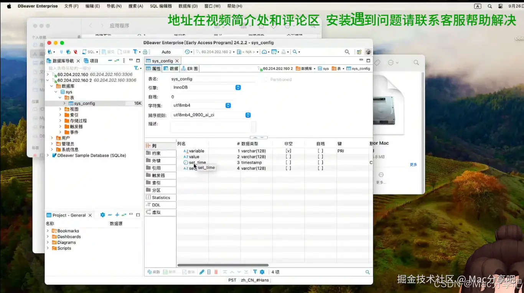Screen dimensions: 524x293
Task: Click the Project panel configuration gear icon
Action: pos(102,215)
